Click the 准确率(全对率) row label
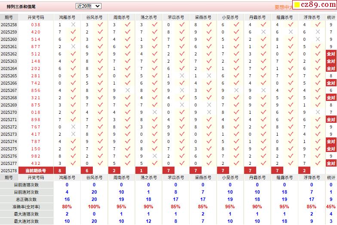 (27, 207)
